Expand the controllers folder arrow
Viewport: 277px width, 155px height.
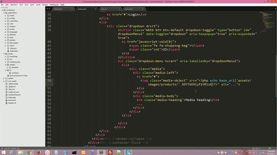[x=6, y=21]
